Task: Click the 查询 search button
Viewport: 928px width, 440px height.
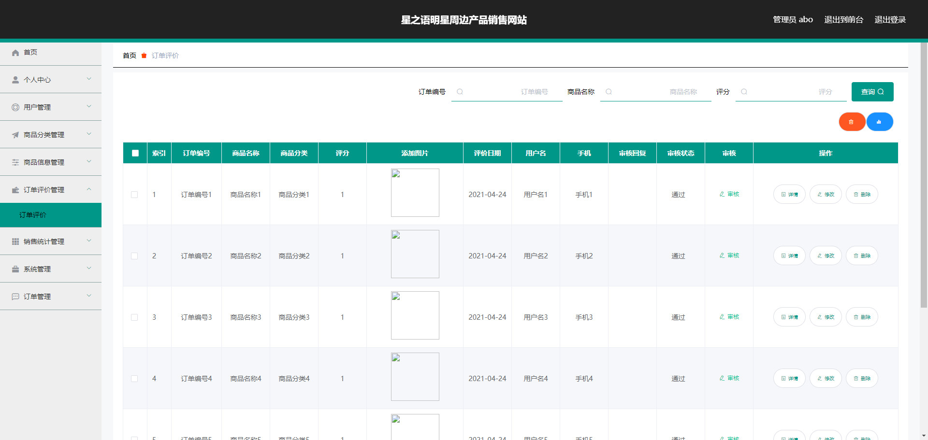Action: (872, 92)
